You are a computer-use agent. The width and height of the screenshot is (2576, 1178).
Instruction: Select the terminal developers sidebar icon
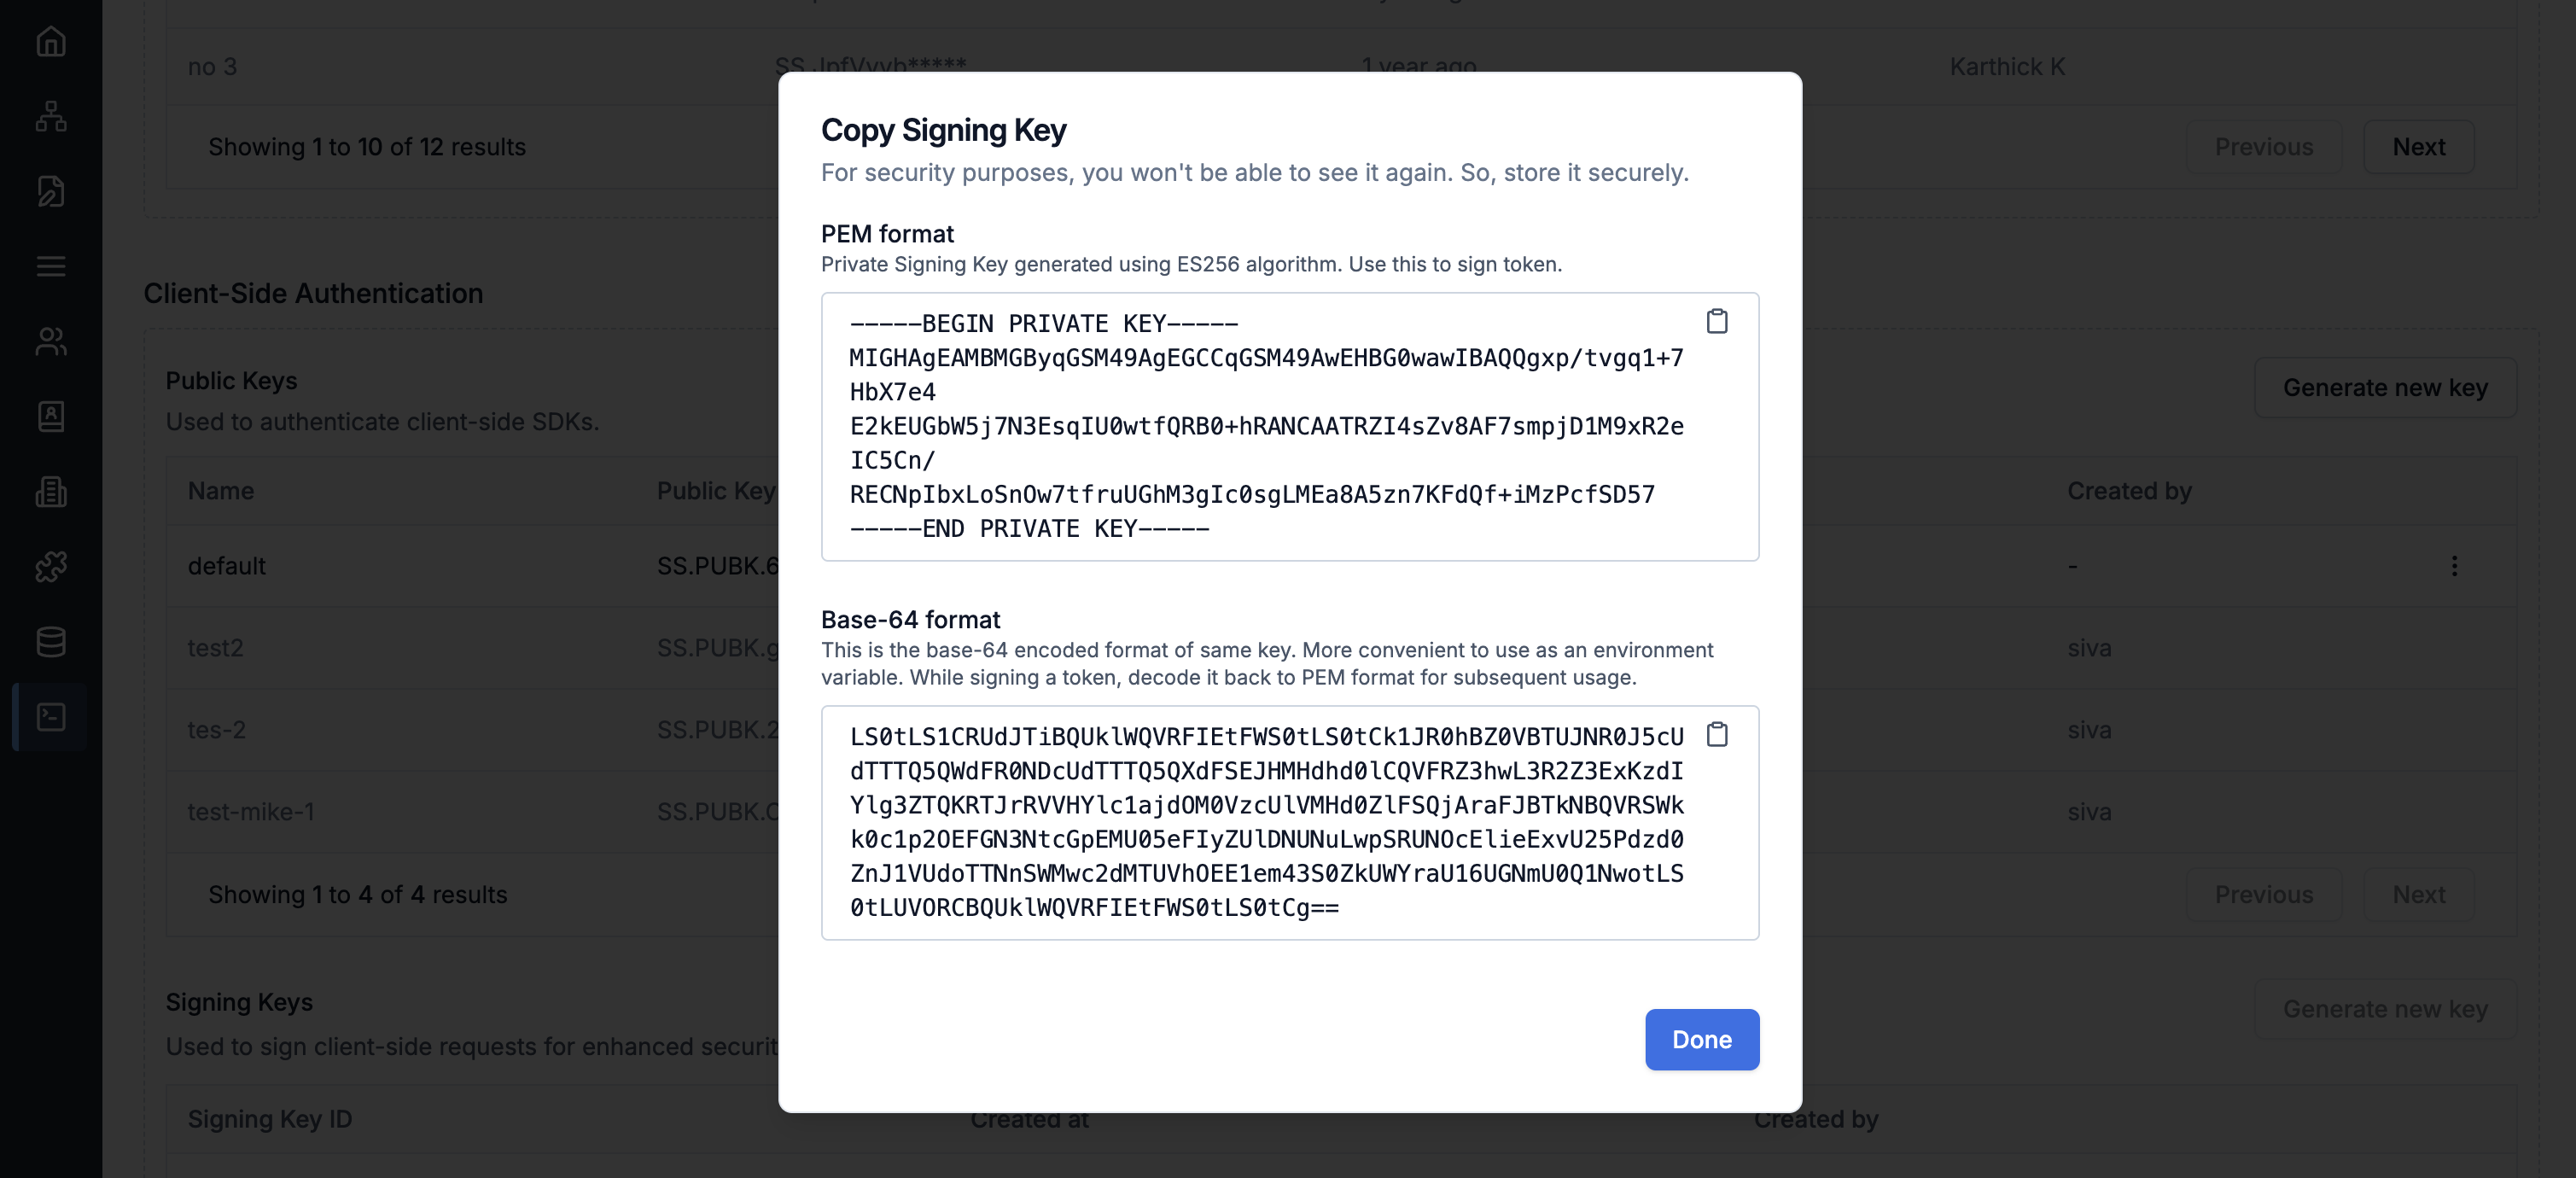click(x=51, y=716)
